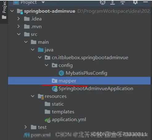Select the test folder row
This screenshot has width=152, height=140.
[x=42, y=127]
